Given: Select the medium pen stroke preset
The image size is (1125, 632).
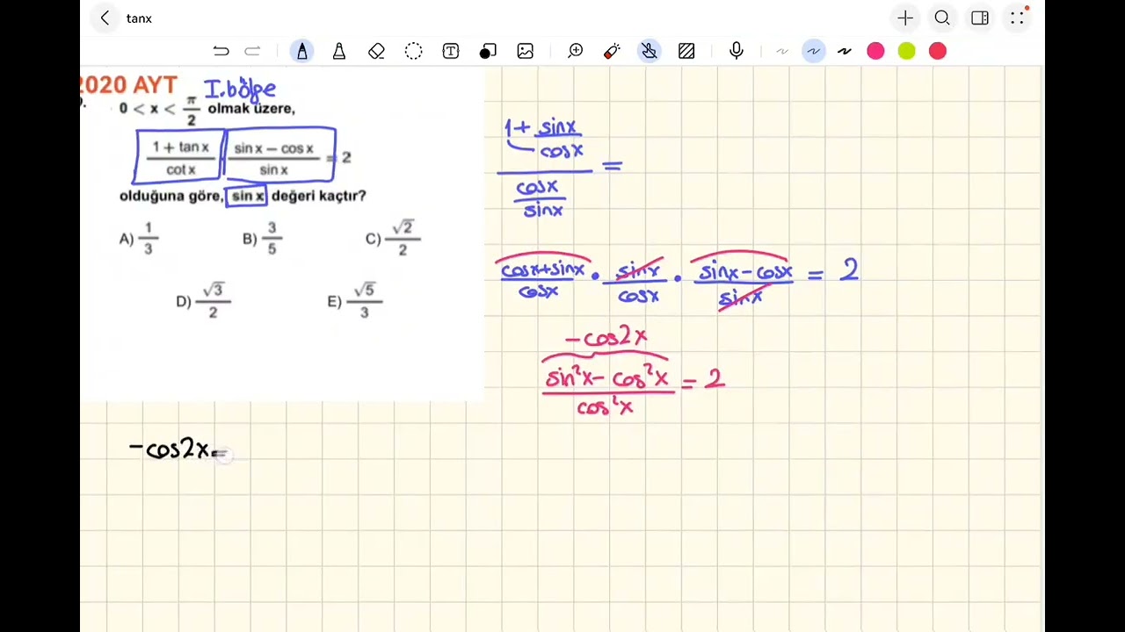Looking at the screenshot, I should [x=814, y=52].
